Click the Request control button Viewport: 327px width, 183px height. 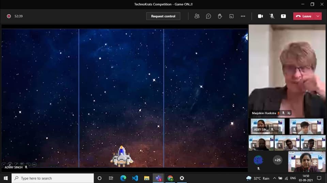(x=163, y=16)
